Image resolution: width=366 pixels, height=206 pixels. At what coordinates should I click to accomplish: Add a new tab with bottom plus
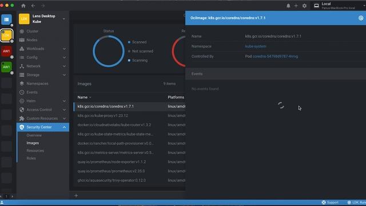(76, 196)
